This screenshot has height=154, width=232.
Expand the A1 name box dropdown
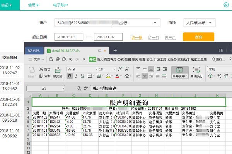point(63,89)
